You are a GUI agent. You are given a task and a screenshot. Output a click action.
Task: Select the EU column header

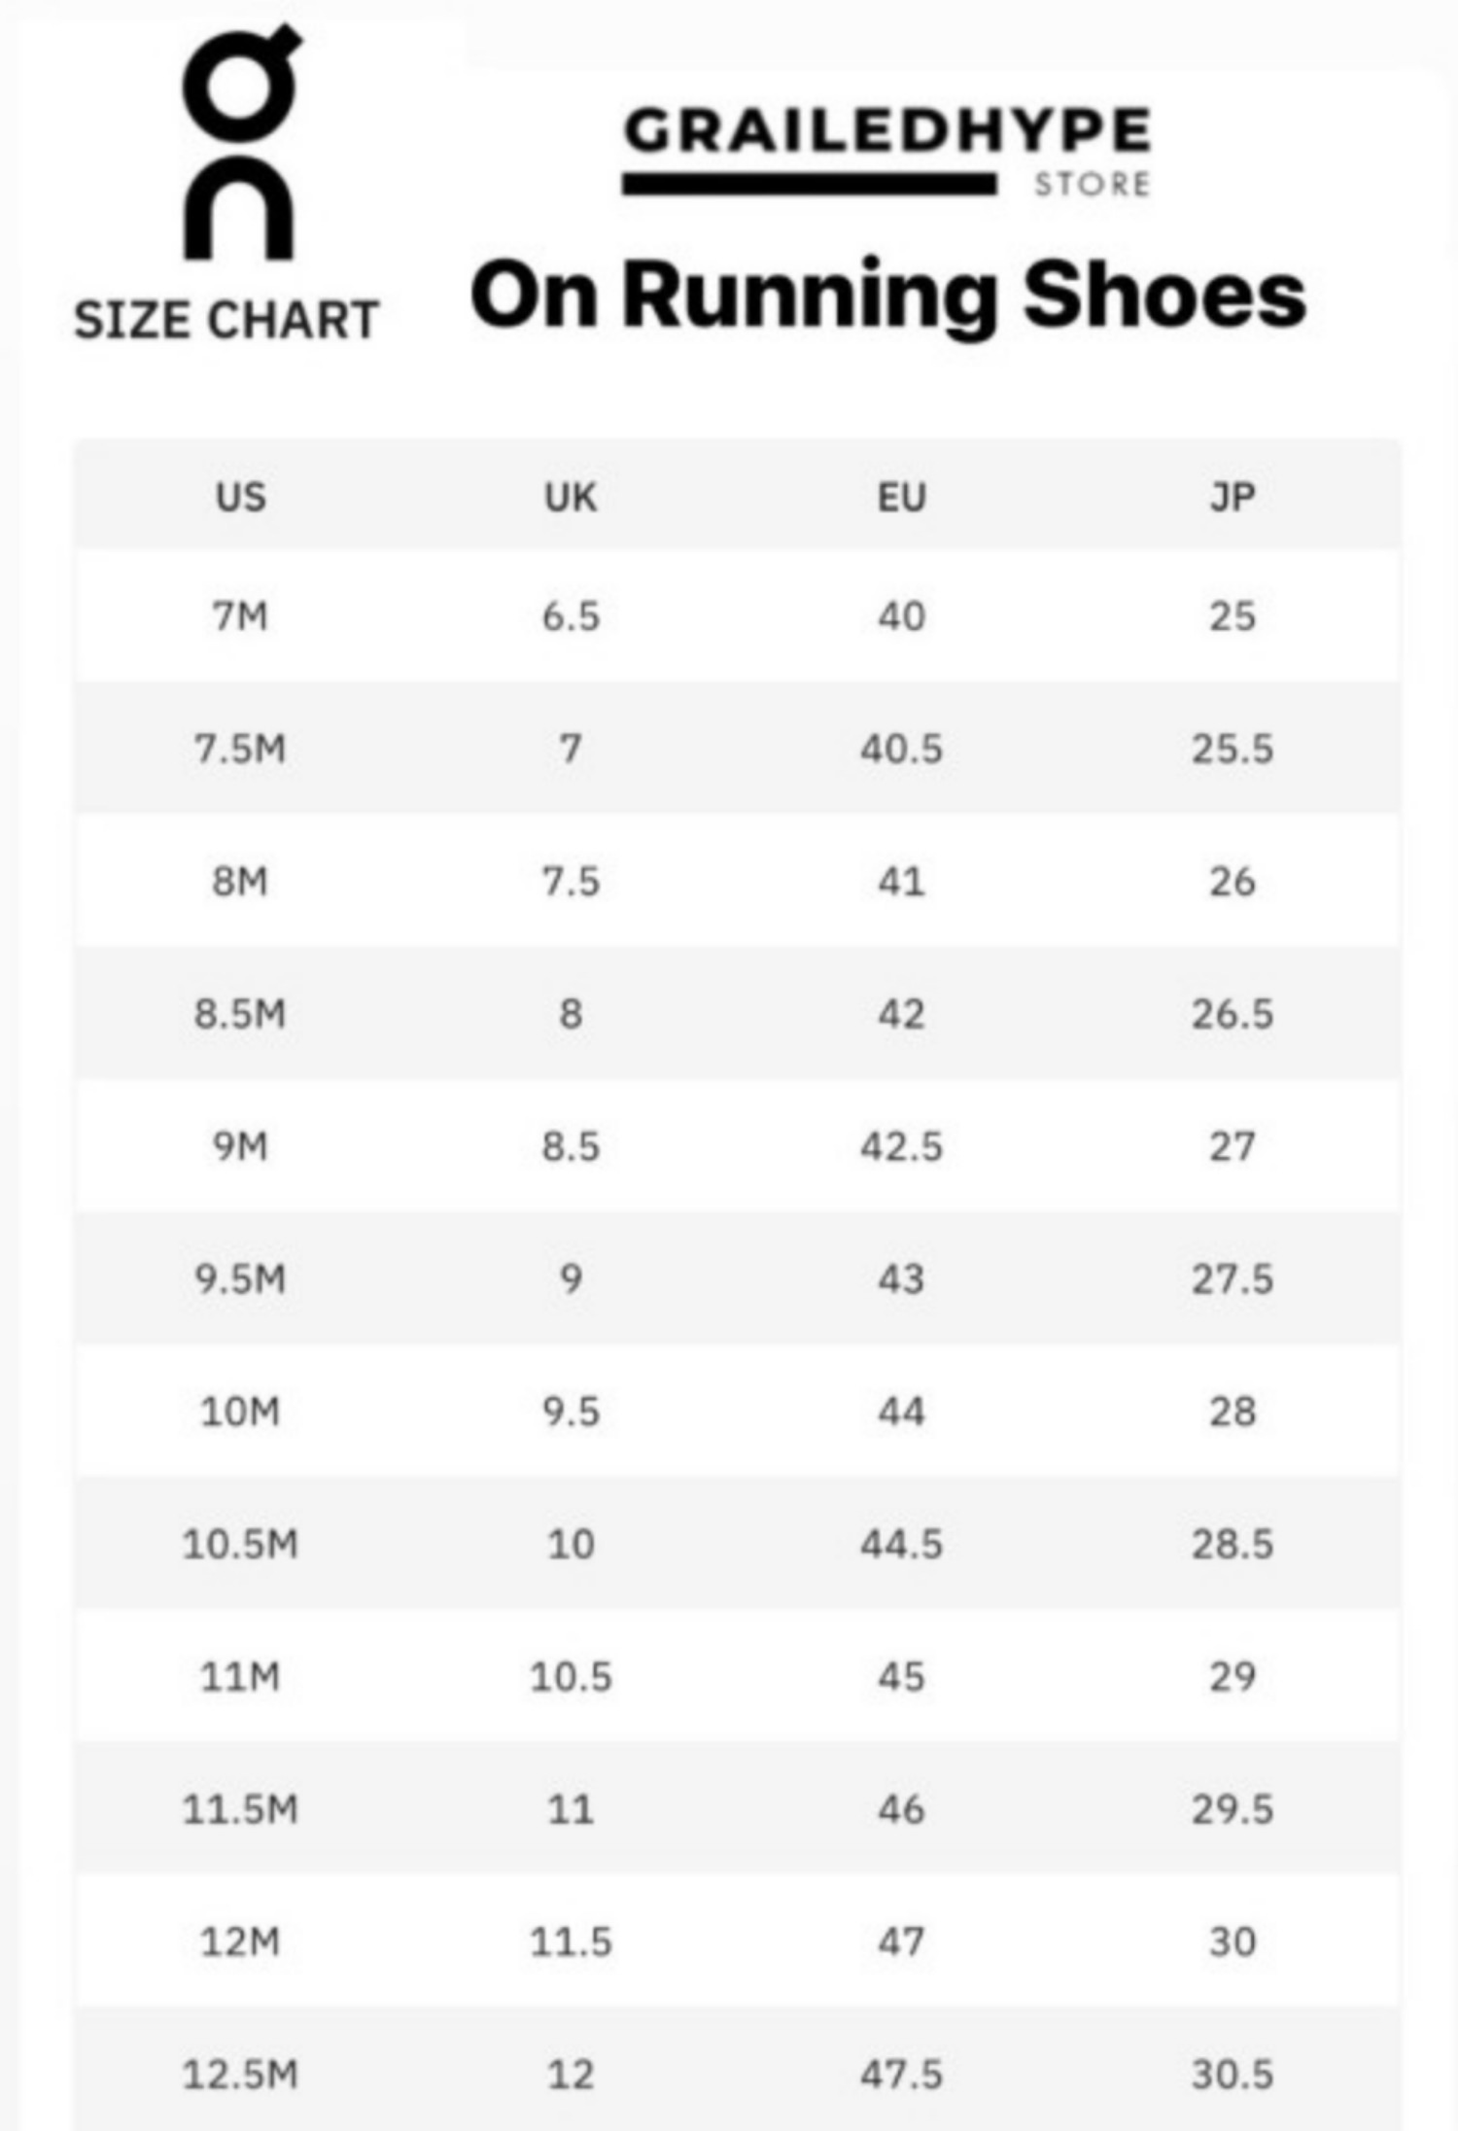click(x=901, y=497)
